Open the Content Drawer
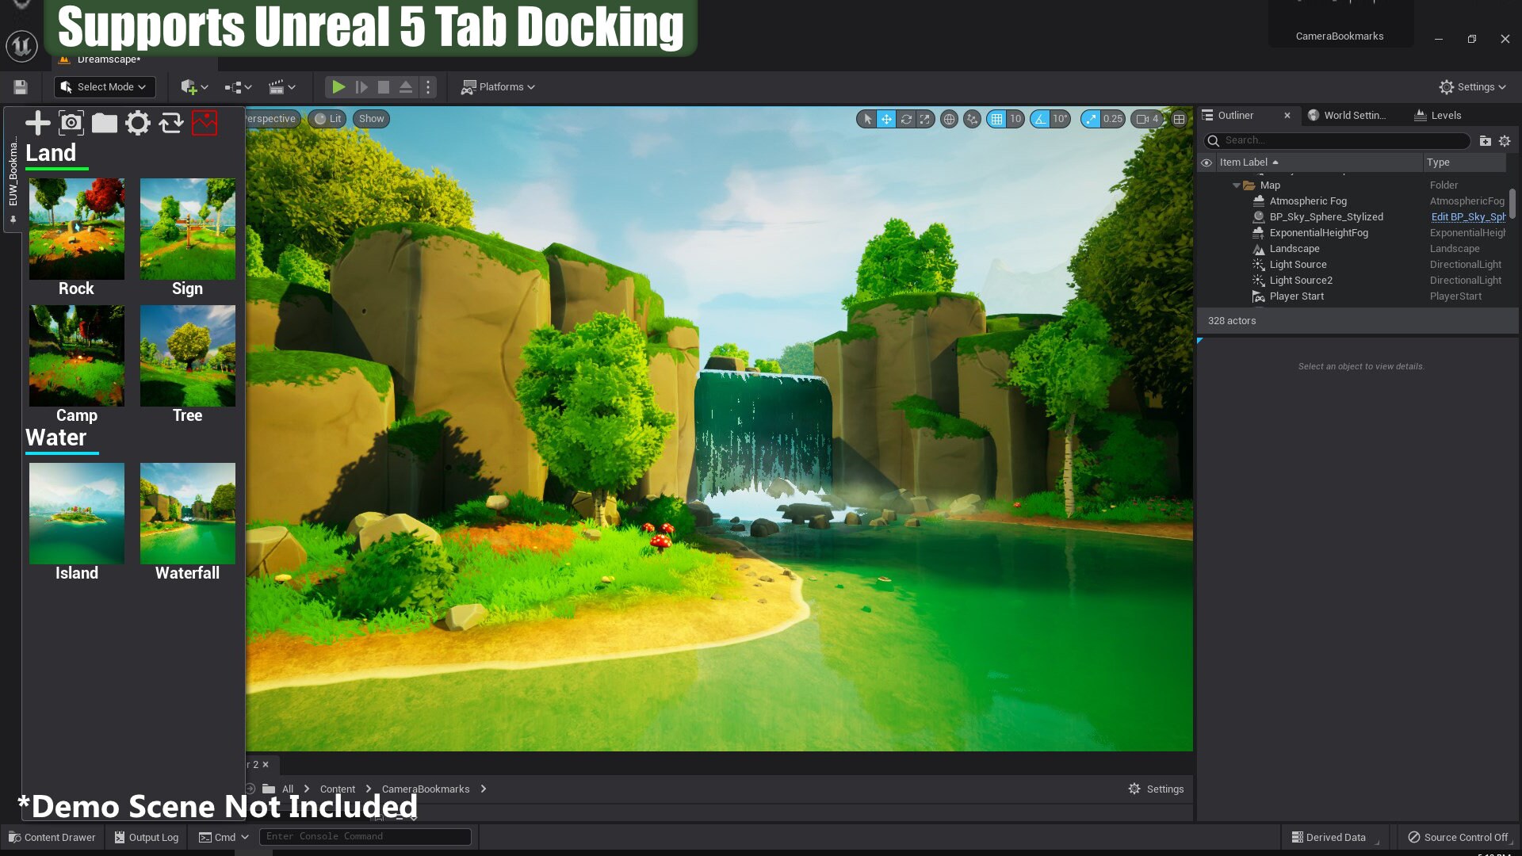The image size is (1522, 856). (52, 837)
